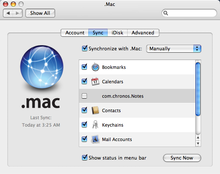
Task: Click the scroll up arrow in sync list
Action: click(198, 138)
